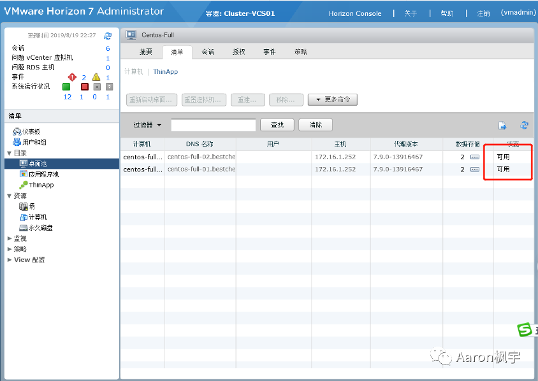
Task: Open the 关于 link in header
Action: click(x=411, y=13)
